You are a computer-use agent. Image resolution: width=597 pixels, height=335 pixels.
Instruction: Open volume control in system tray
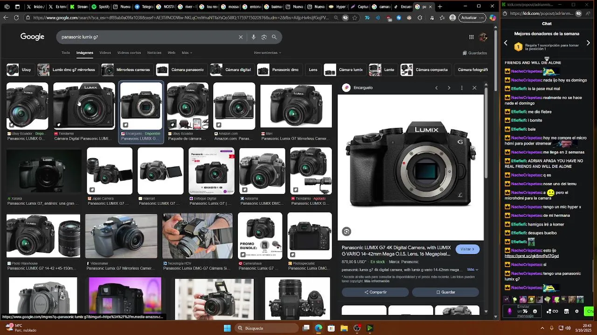[568, 328]
